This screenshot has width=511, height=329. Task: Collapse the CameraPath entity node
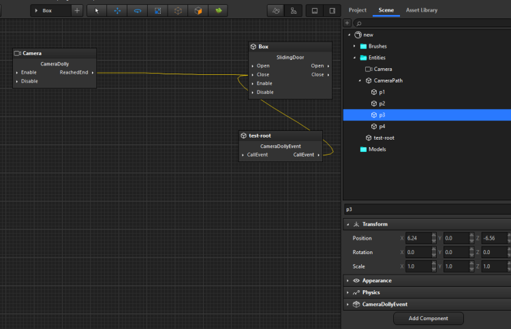(360, 80)
